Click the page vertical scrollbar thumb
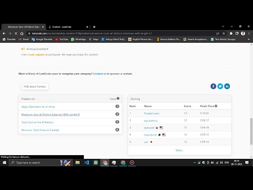The image size is (253, 190). [x=251, y=131]
